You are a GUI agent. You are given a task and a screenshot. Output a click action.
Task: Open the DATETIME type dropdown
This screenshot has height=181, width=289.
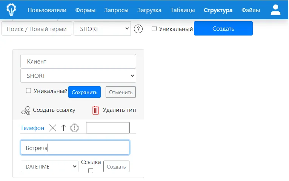point(49,167)
